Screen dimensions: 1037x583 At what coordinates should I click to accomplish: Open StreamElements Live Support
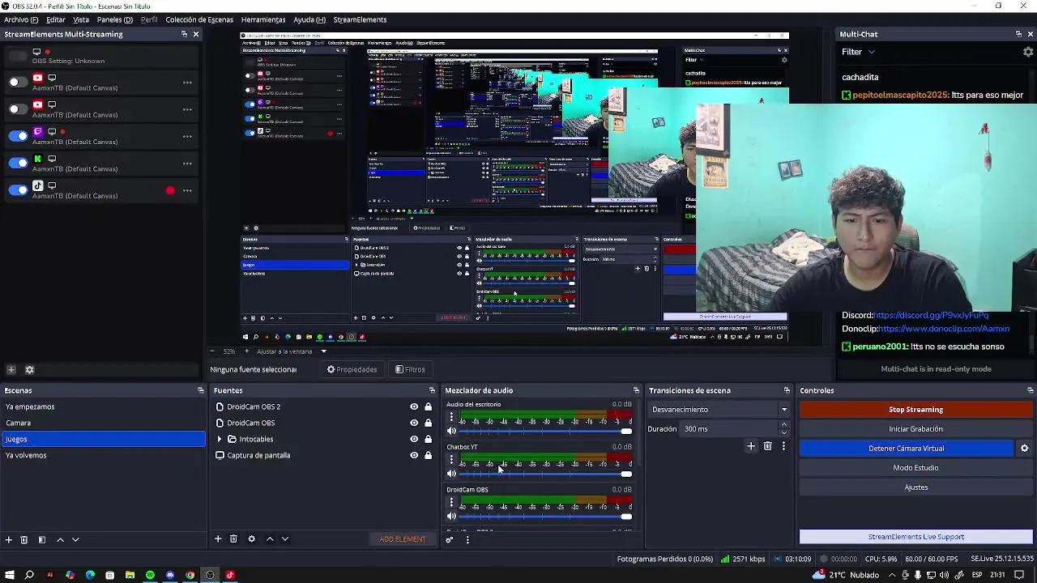(x=915, y=537)
